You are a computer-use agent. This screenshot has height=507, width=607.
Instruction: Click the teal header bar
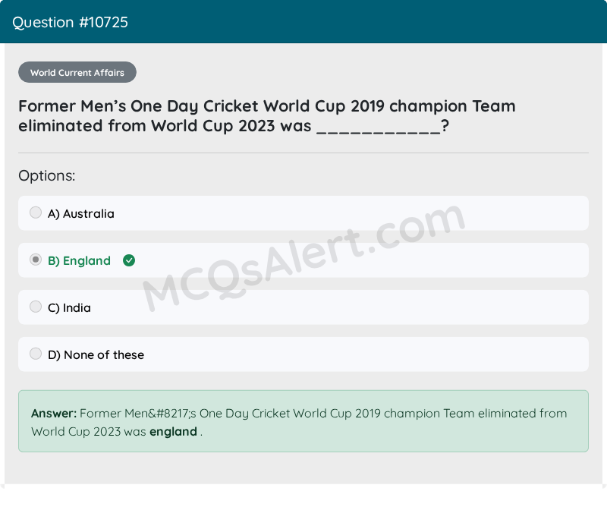(x=303, y=22)
